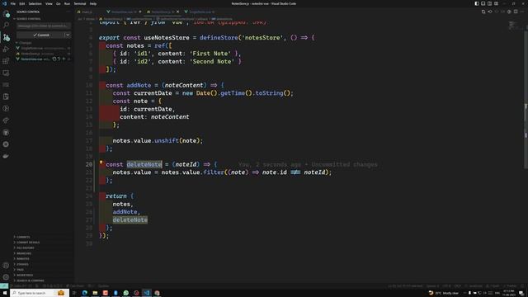Select the Source Control activity bar icon
Image resolution: width=528 pixels, height=297 pixels.
click(x=6, y=37)
